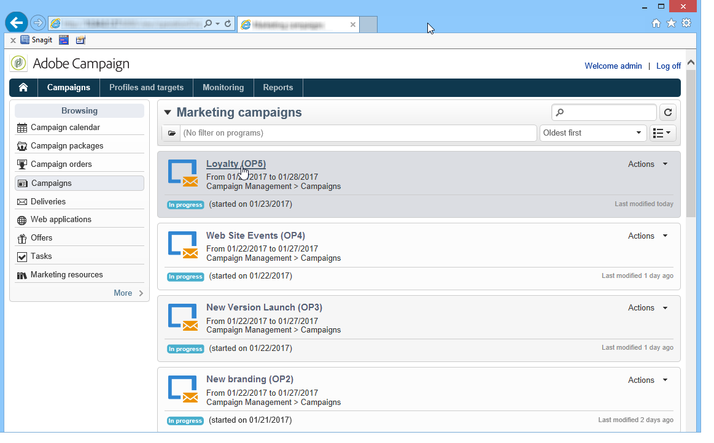Image resolution: width=714 pixels, height=443 pixels.
Task: Click the New branding campaign thumbnail
Action: 182,389
